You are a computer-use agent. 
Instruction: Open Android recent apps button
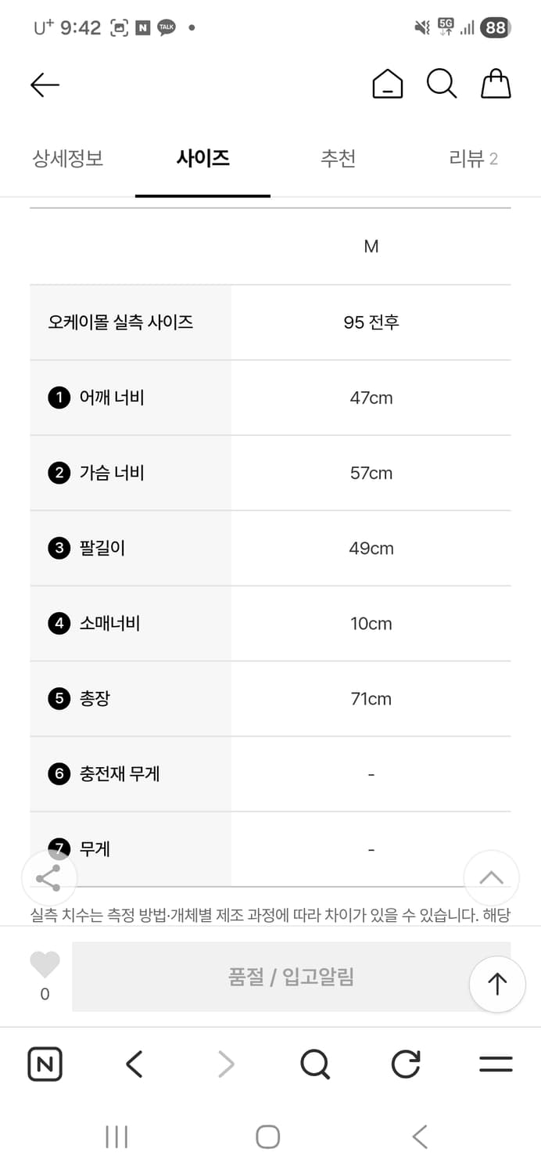click(x=116, y=1136)
